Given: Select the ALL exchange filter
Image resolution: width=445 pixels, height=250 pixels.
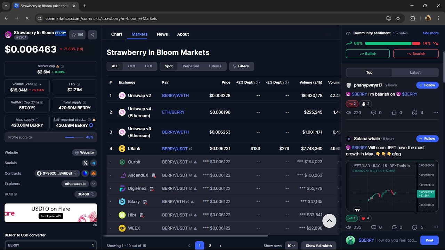Looking at the screenshot, I should tap(115, 66).
